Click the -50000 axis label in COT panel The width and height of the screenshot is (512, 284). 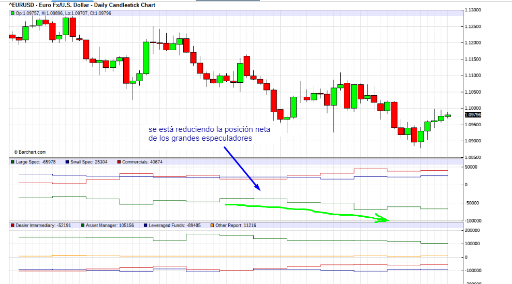click(472, 203)
